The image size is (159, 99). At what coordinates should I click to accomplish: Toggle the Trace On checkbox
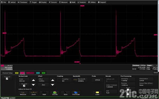[7, 79]
